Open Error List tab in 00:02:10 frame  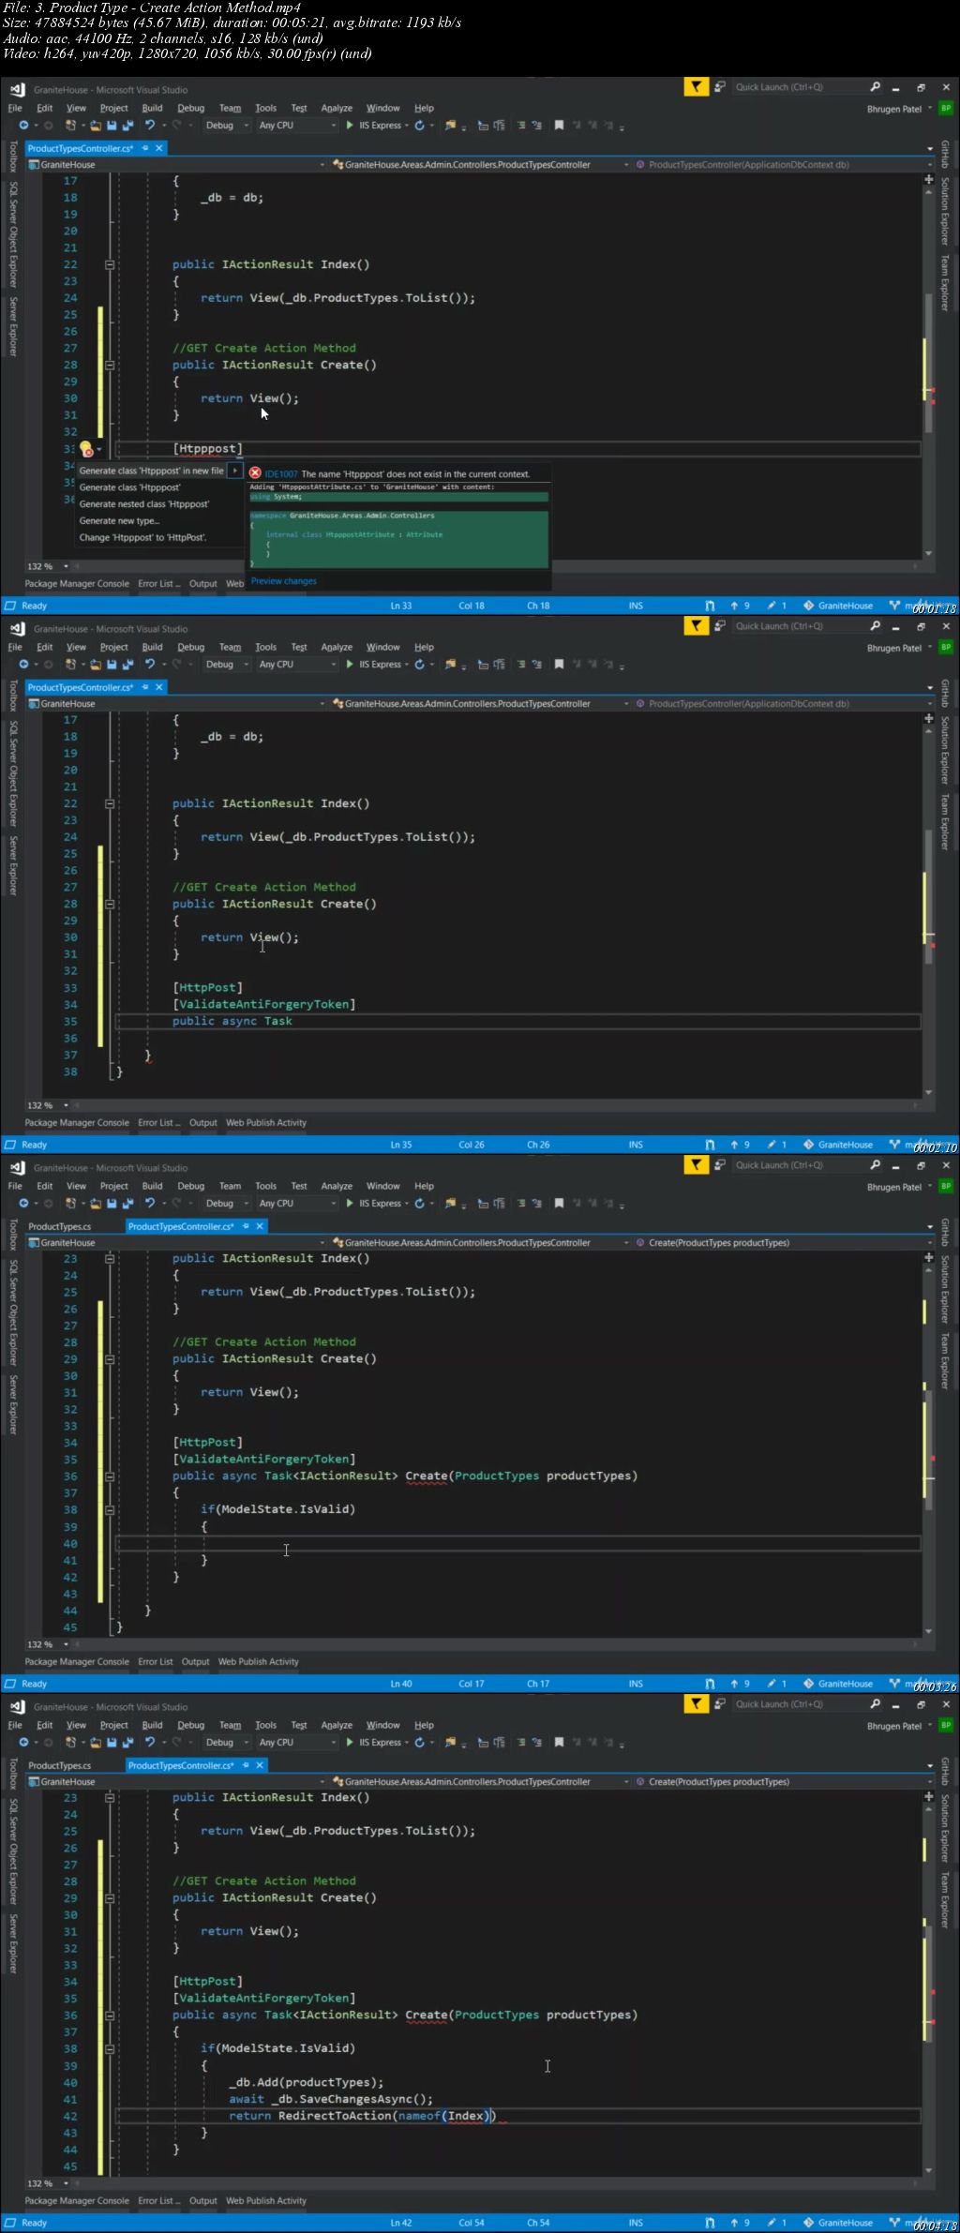(x=157, y=1123)
